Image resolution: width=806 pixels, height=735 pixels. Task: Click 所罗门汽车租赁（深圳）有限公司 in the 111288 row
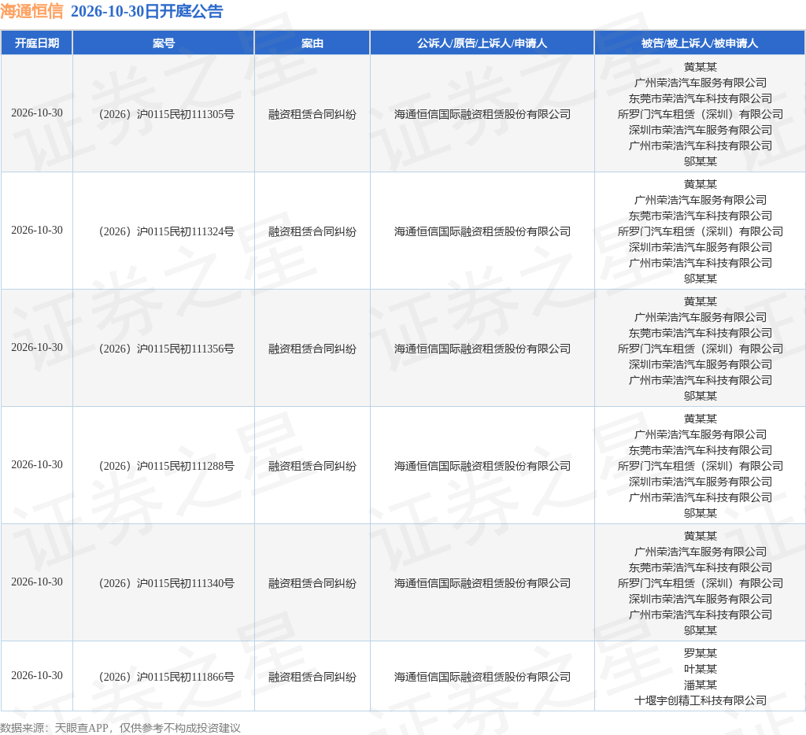click(x=700, y=466)
